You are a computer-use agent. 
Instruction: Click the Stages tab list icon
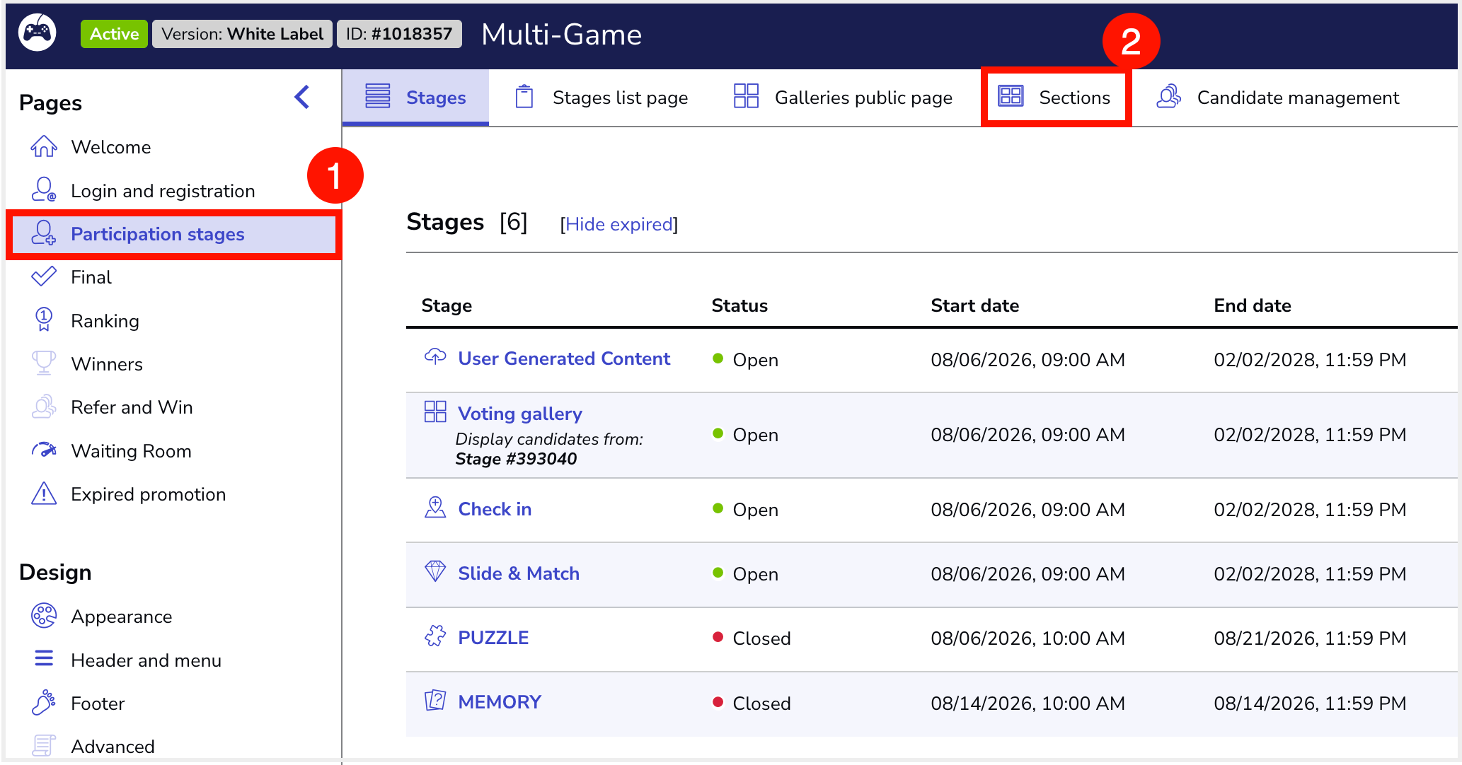(378, 96)
